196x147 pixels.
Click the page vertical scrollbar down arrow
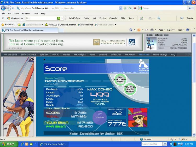click(194, 135)
